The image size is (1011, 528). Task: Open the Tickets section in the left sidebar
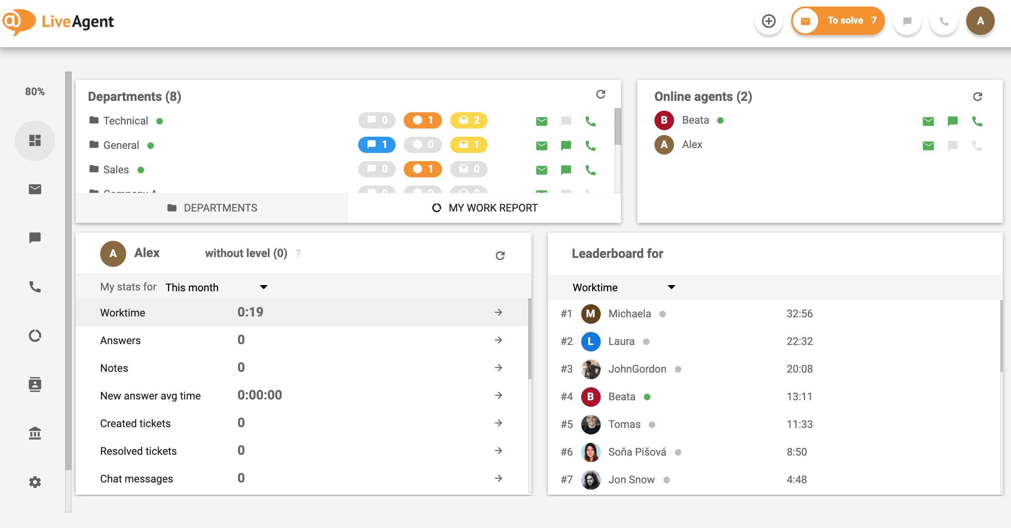(35, 189)
